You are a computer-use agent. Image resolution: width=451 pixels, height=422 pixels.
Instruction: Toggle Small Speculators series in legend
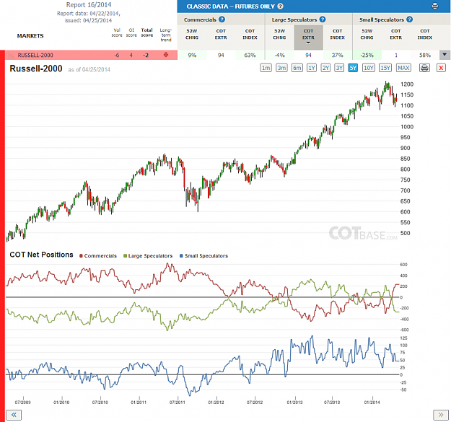pyautogui.click(x=203, y=256)
